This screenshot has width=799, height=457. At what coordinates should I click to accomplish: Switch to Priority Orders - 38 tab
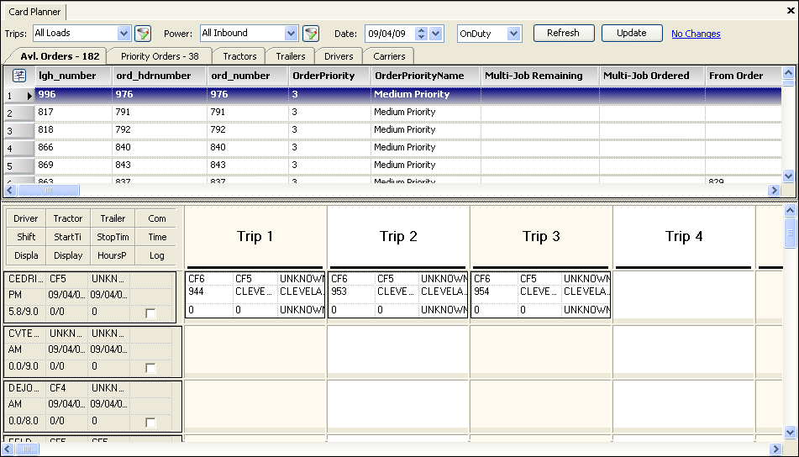pyautogui.click(x=160, y=56)
